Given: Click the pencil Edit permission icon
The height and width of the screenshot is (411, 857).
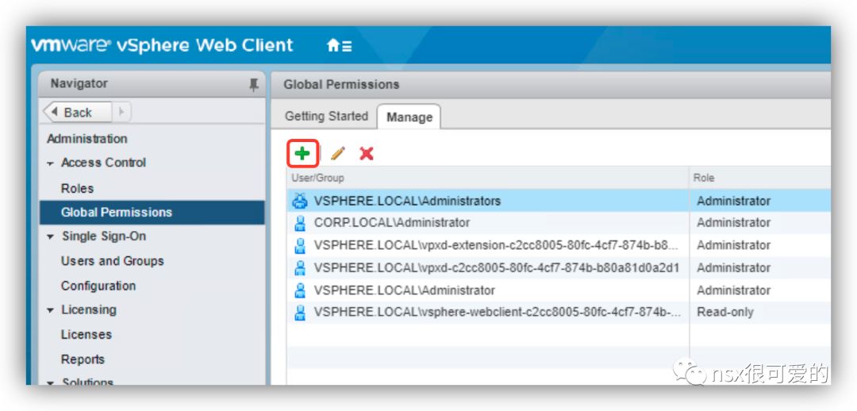Looking at the screenshot, I should [338, 154].
